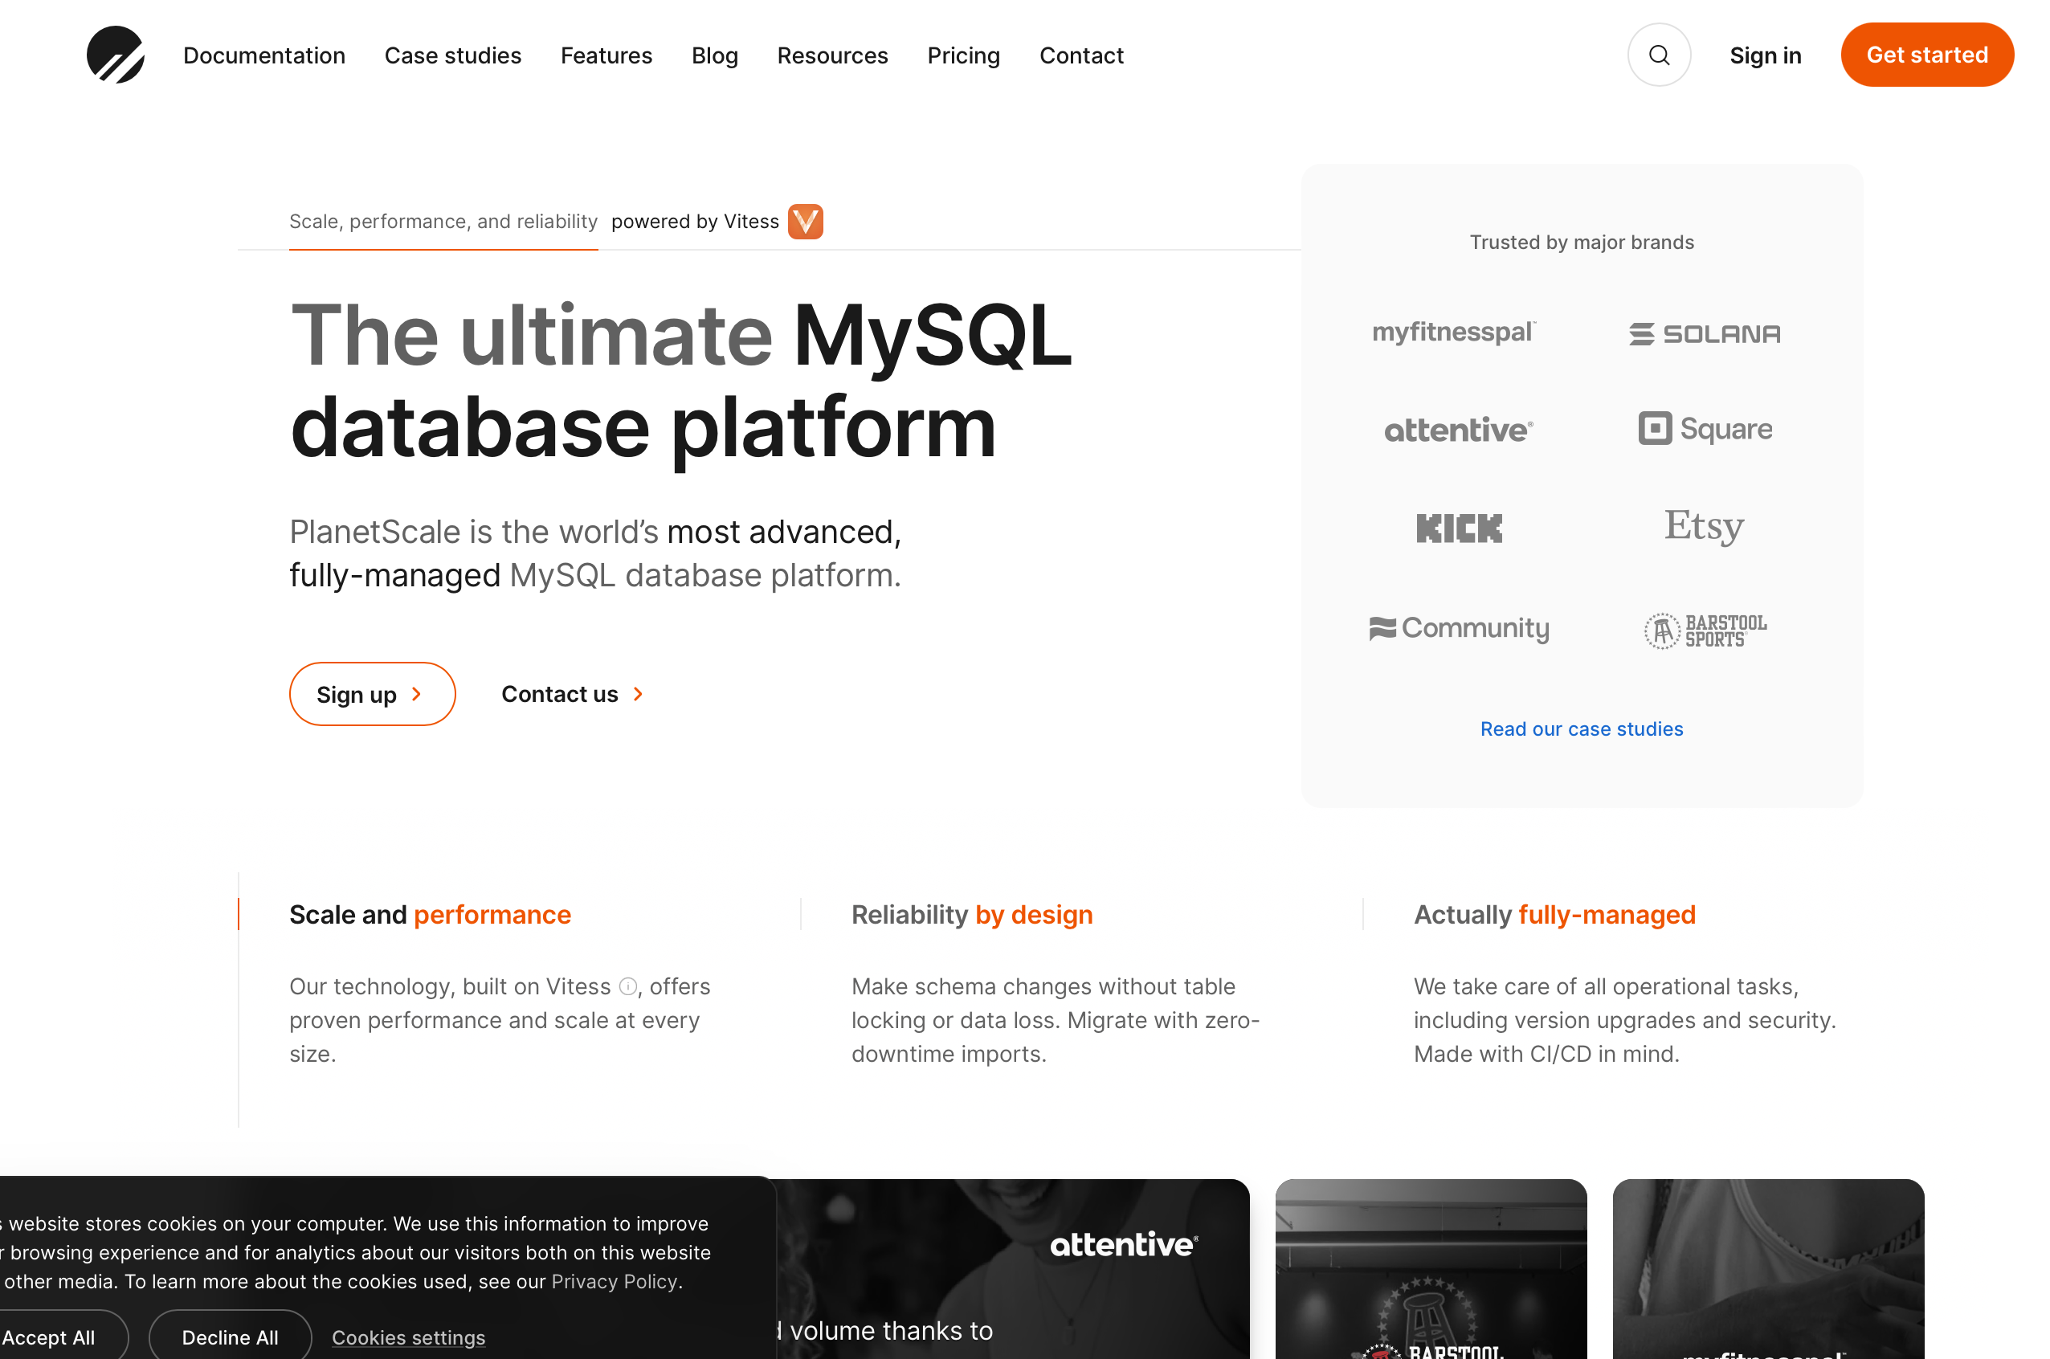Open the Blog nav item
This screenshot has width=2050, height=1359.
point(714,55)
